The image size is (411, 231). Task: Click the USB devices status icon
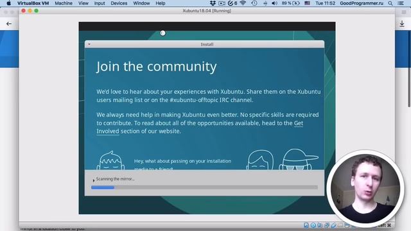(333, 225)
